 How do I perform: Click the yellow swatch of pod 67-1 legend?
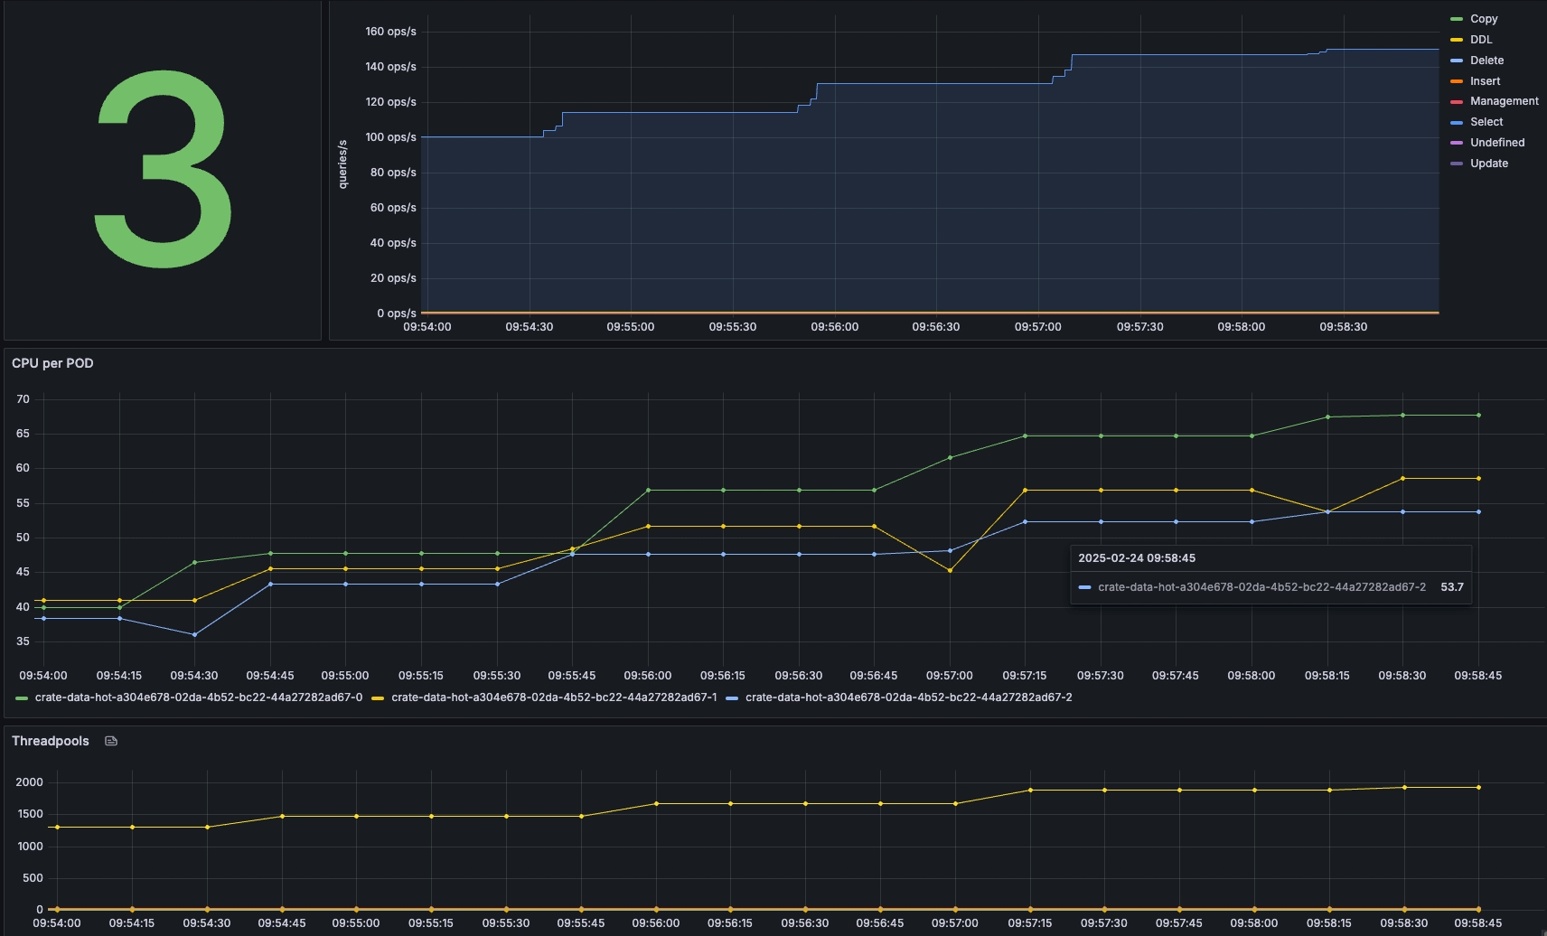click(x=378, y=698)
